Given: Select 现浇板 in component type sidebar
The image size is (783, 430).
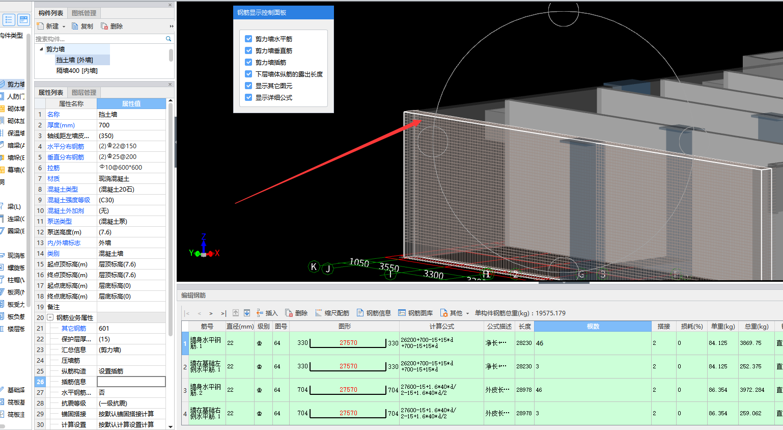Looking at the screenshot, I should point(13,255).
